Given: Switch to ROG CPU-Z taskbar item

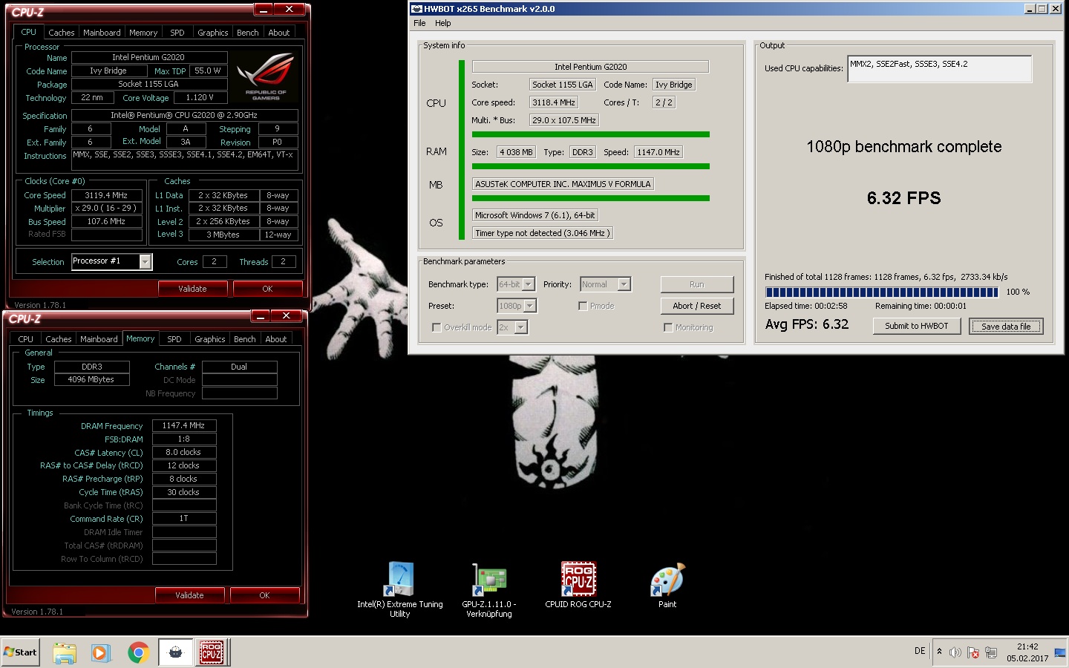Looking at the screenshot, I should tap(212, 652).
